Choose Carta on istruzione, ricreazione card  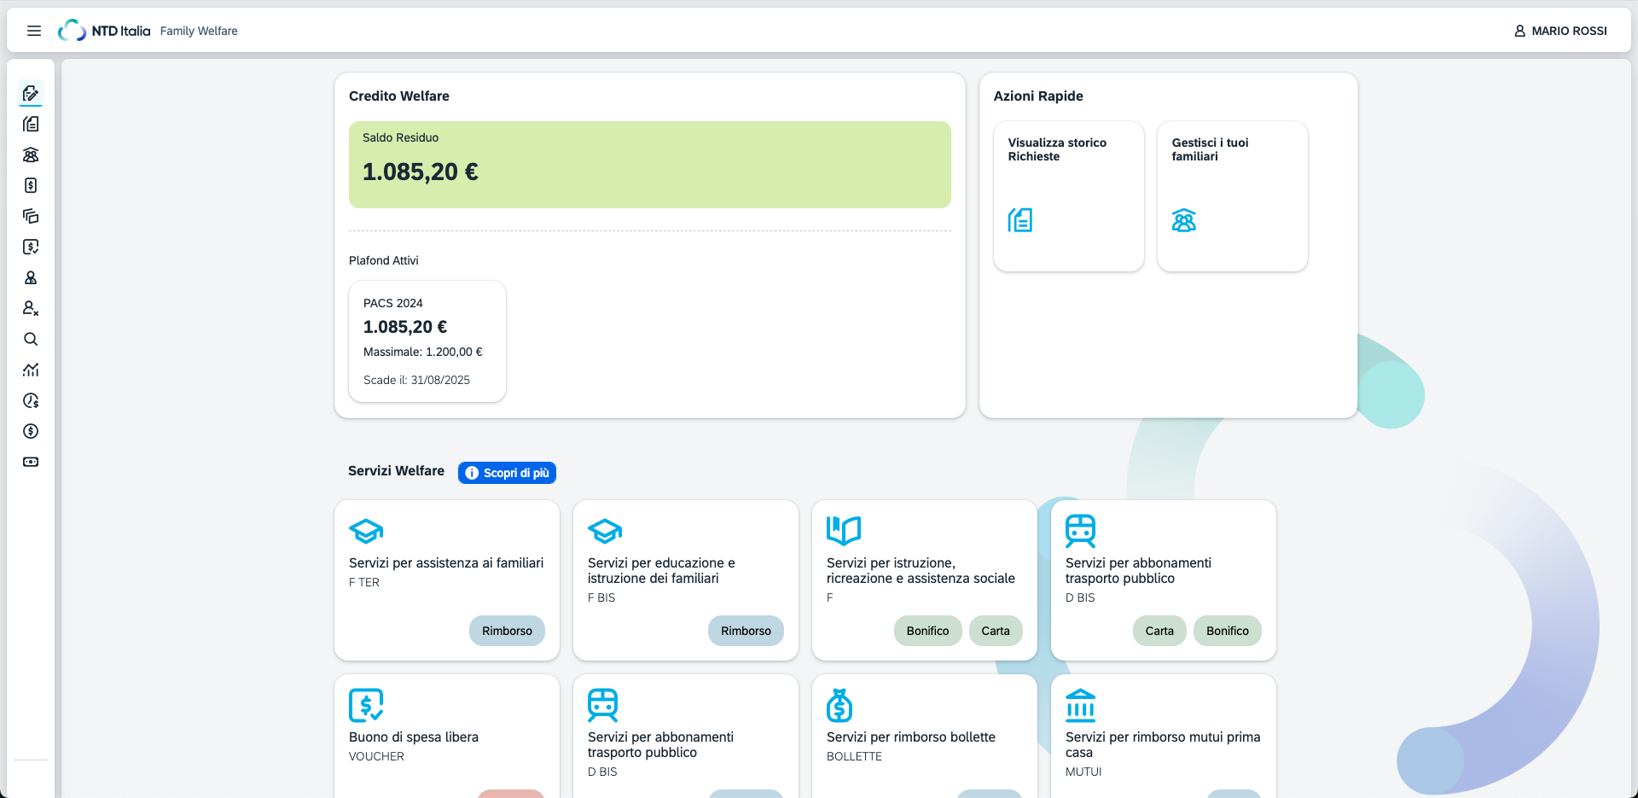click(996, 631)
